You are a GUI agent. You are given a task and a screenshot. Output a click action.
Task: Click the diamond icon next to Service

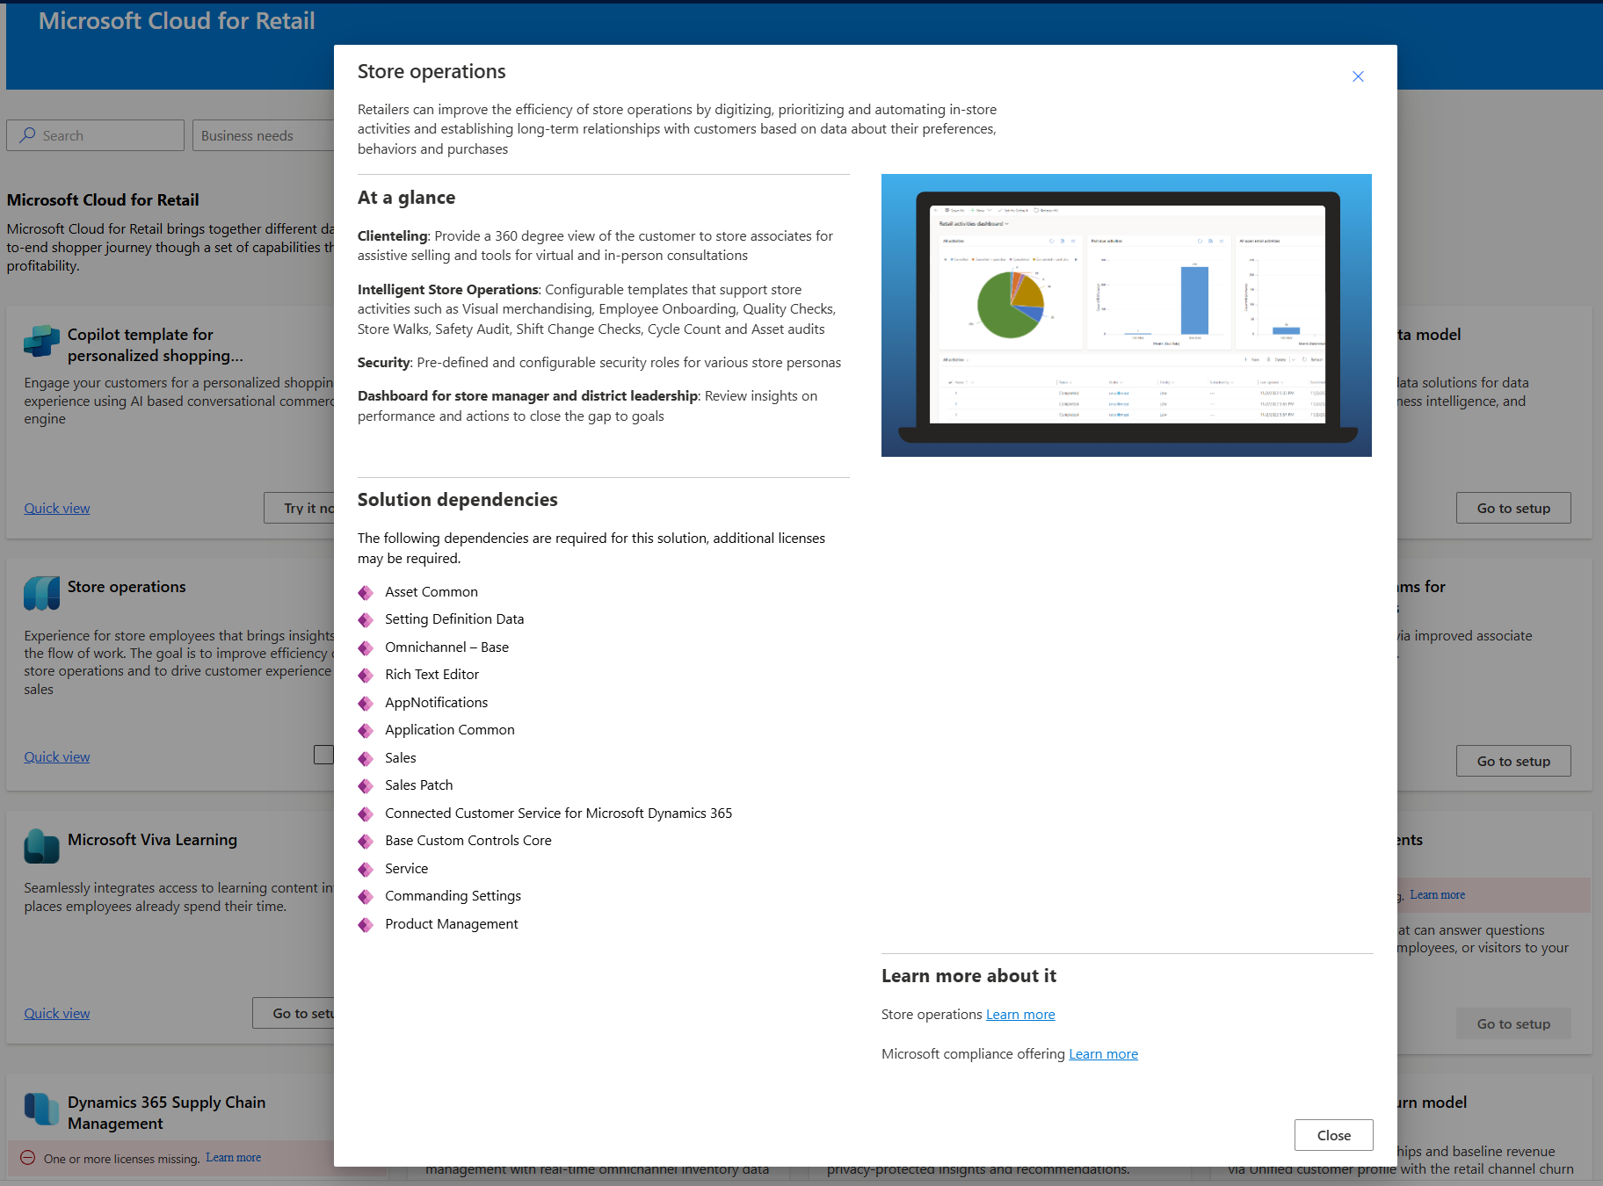[x=366, y=870]
